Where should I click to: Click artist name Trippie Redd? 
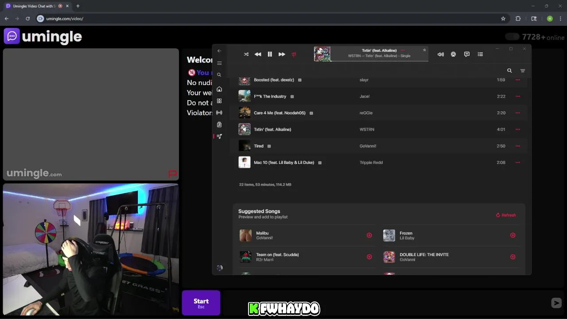(371, 163)
